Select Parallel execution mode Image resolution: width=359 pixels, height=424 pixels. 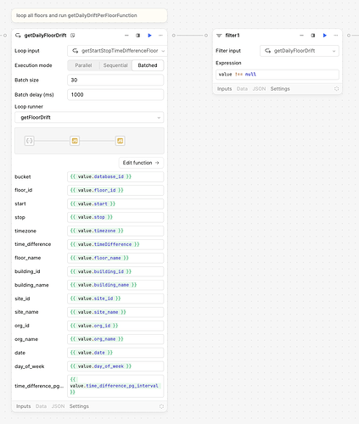coord(83,65)
